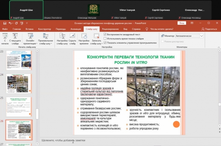Select Сергій Сергієнко participant tile
221x146 pixels.
tap(161, 10)
